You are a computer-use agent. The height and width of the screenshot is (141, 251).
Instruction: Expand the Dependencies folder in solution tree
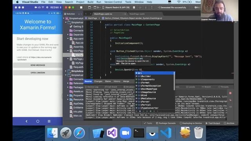[68, 34]
